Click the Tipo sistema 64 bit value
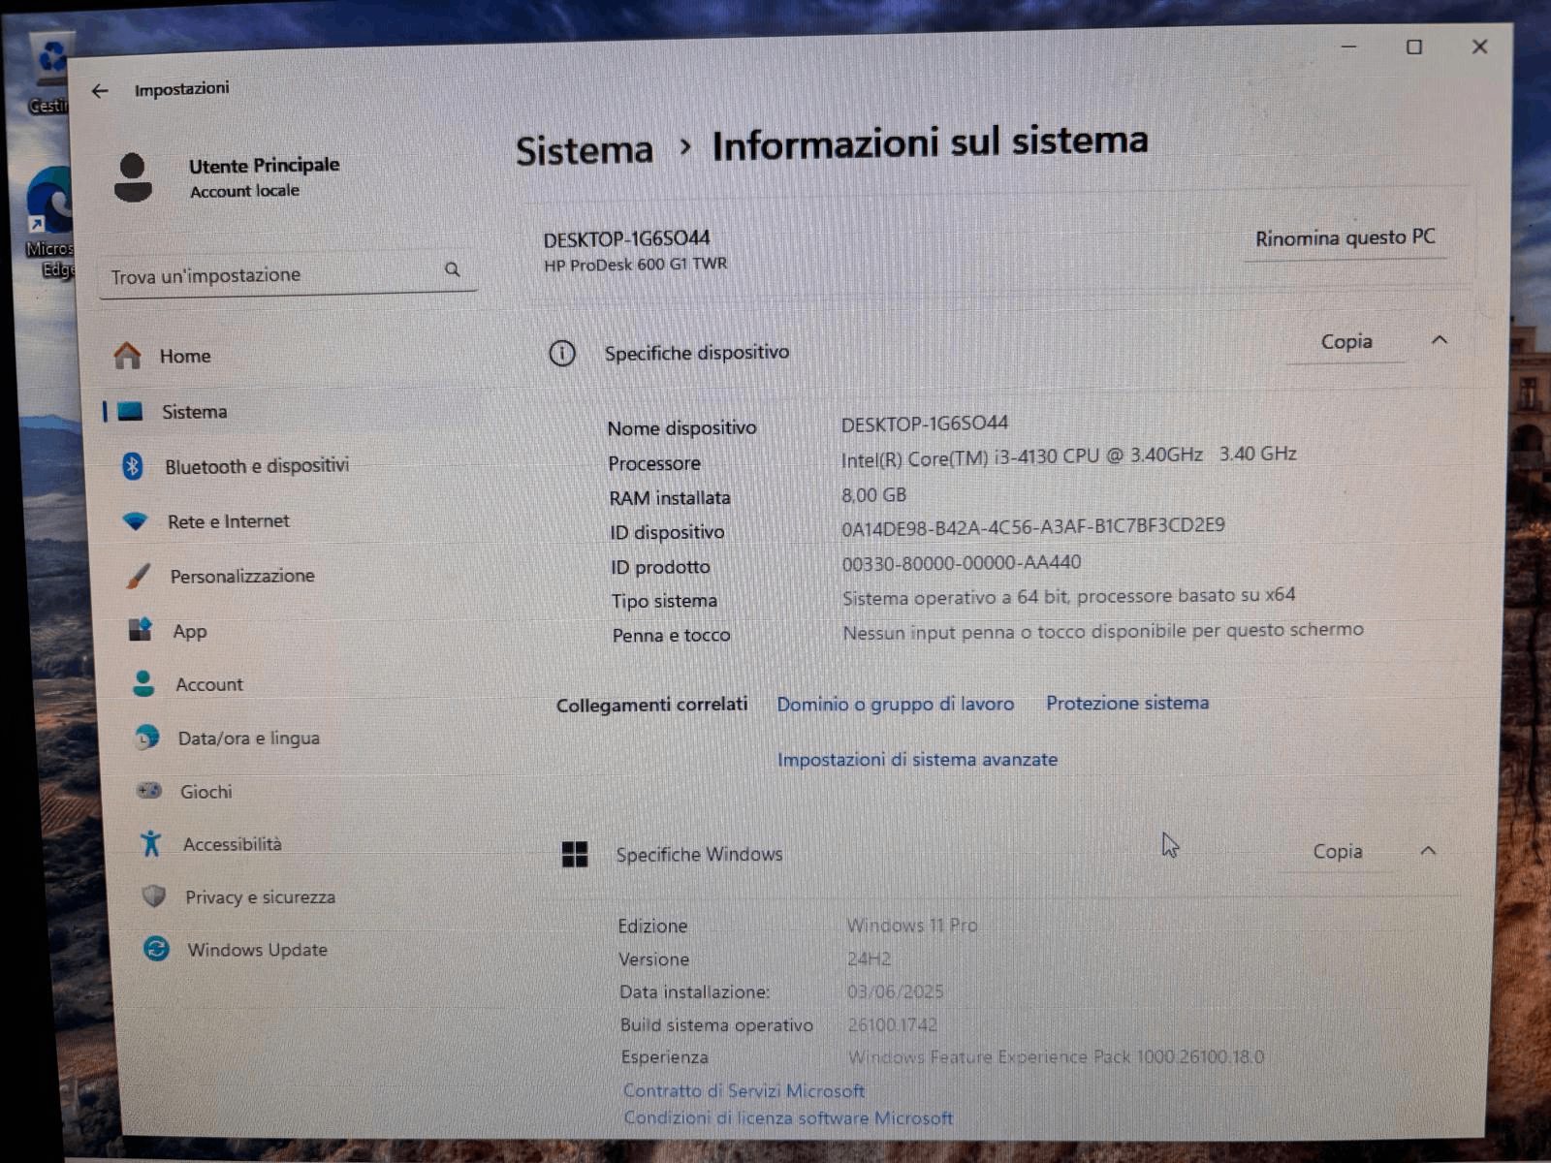Image resolution: width=1551 pixels, height=1163 pixels. click(1068, 596)
